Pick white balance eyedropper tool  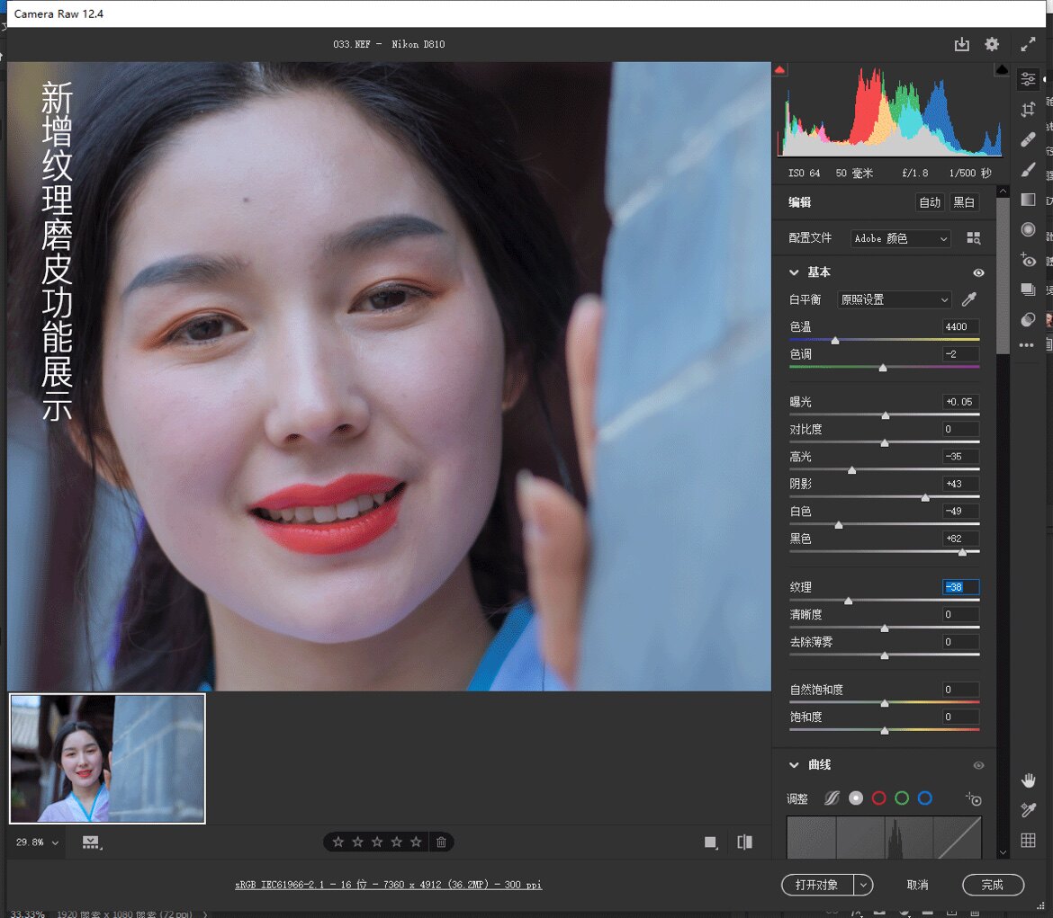969,299
